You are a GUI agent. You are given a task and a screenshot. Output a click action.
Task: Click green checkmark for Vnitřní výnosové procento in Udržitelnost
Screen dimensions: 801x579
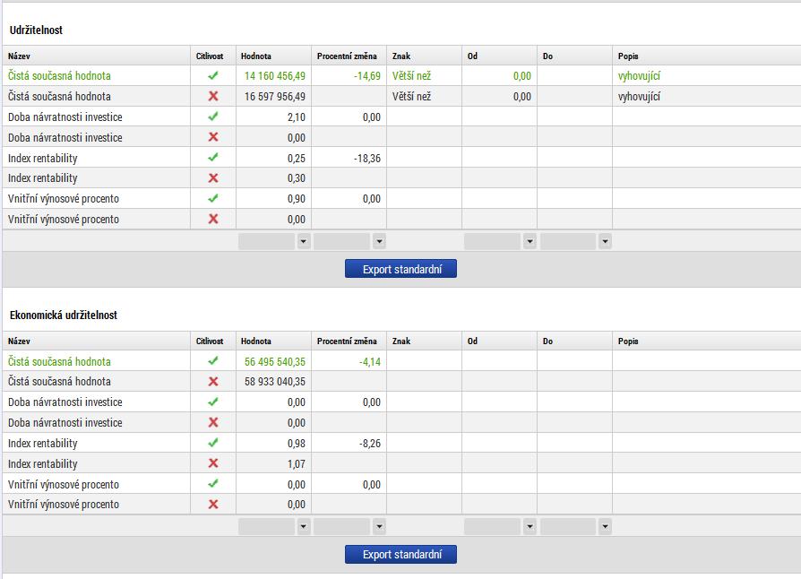pyautogui.click(x=213, y=198)
